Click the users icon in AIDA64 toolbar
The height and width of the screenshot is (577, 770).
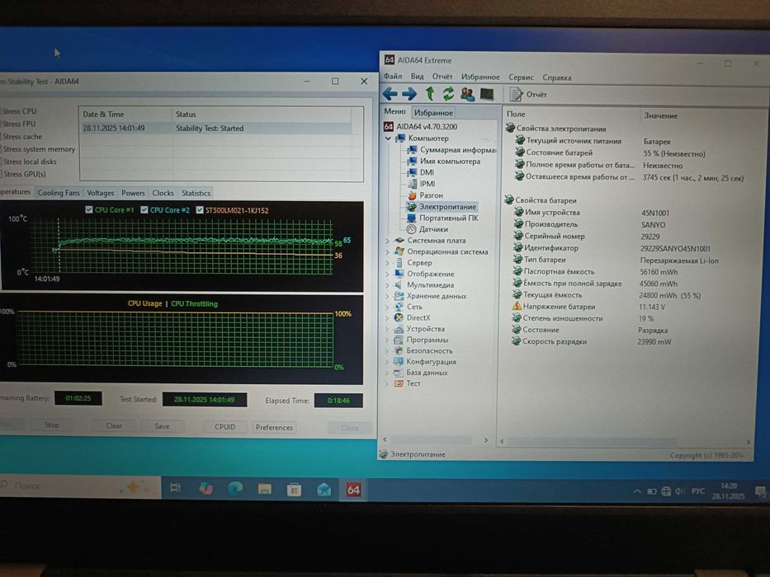[x=467, y=94]
